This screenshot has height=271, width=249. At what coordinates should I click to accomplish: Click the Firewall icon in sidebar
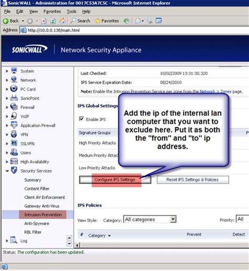coord(14,107)
